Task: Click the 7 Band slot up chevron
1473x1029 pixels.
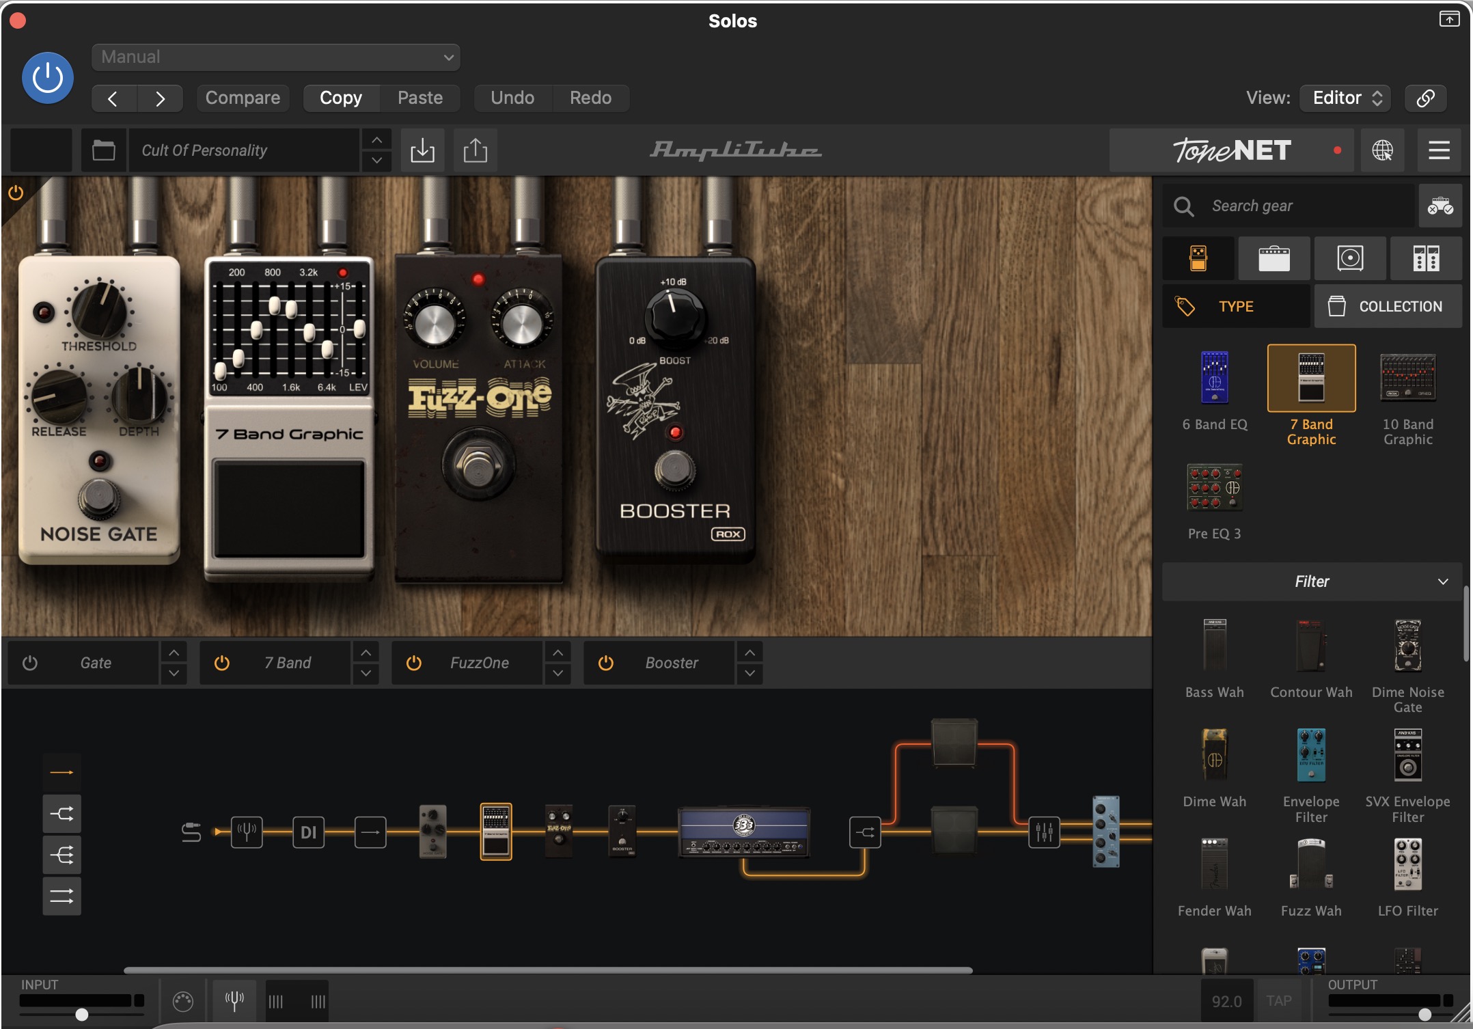Action: point(366,653)
